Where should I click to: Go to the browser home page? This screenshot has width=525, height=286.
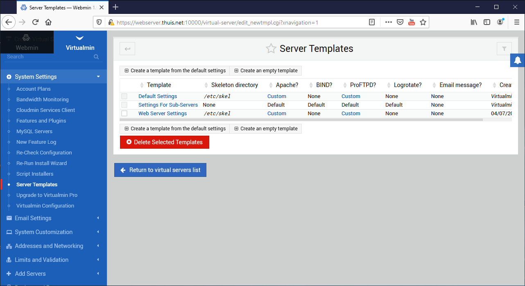tap(48, 22)
